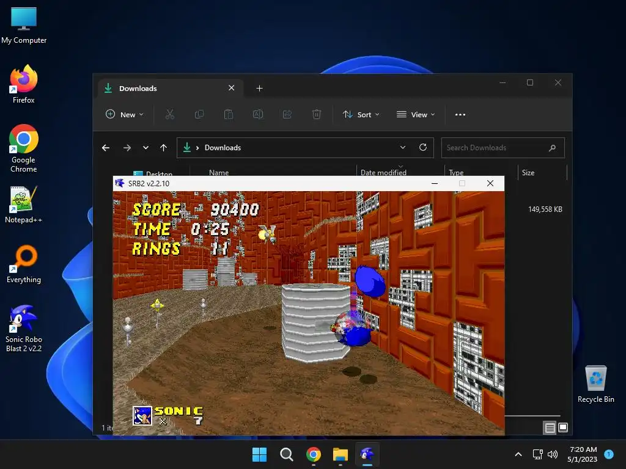
Task: Open taskbar Search
Action: tap(286, 454)
